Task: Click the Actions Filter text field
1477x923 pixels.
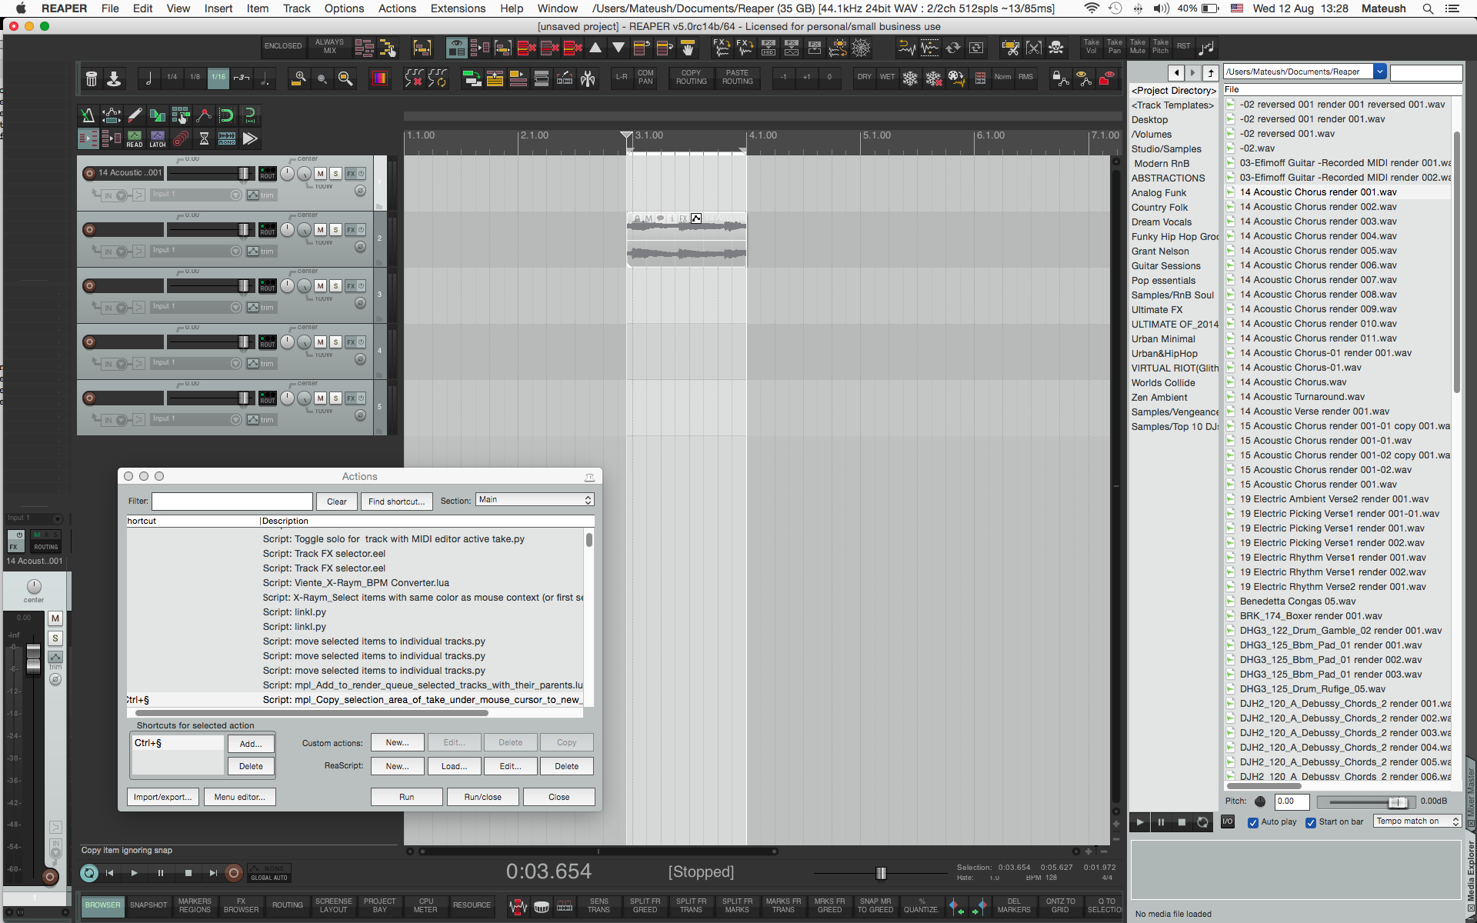Action: [x=232, y=501]
